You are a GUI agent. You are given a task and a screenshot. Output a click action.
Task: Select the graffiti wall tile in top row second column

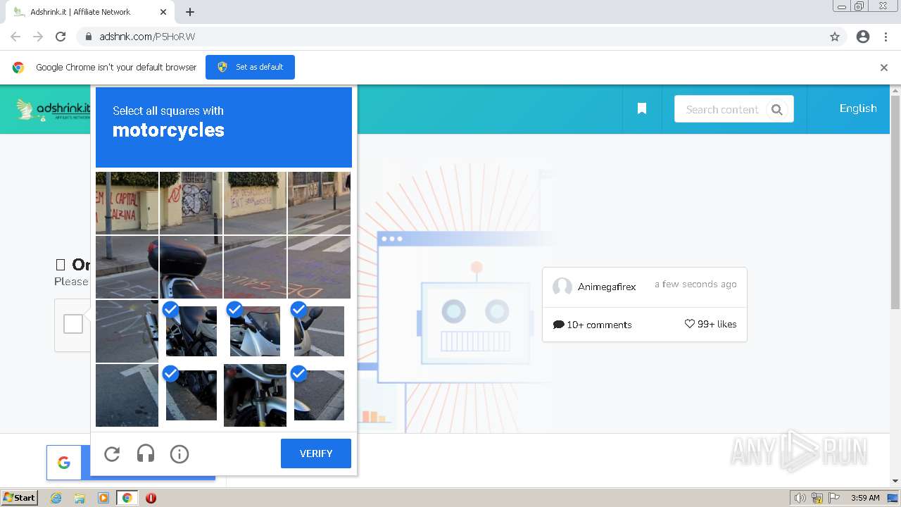tap(191, 203)
